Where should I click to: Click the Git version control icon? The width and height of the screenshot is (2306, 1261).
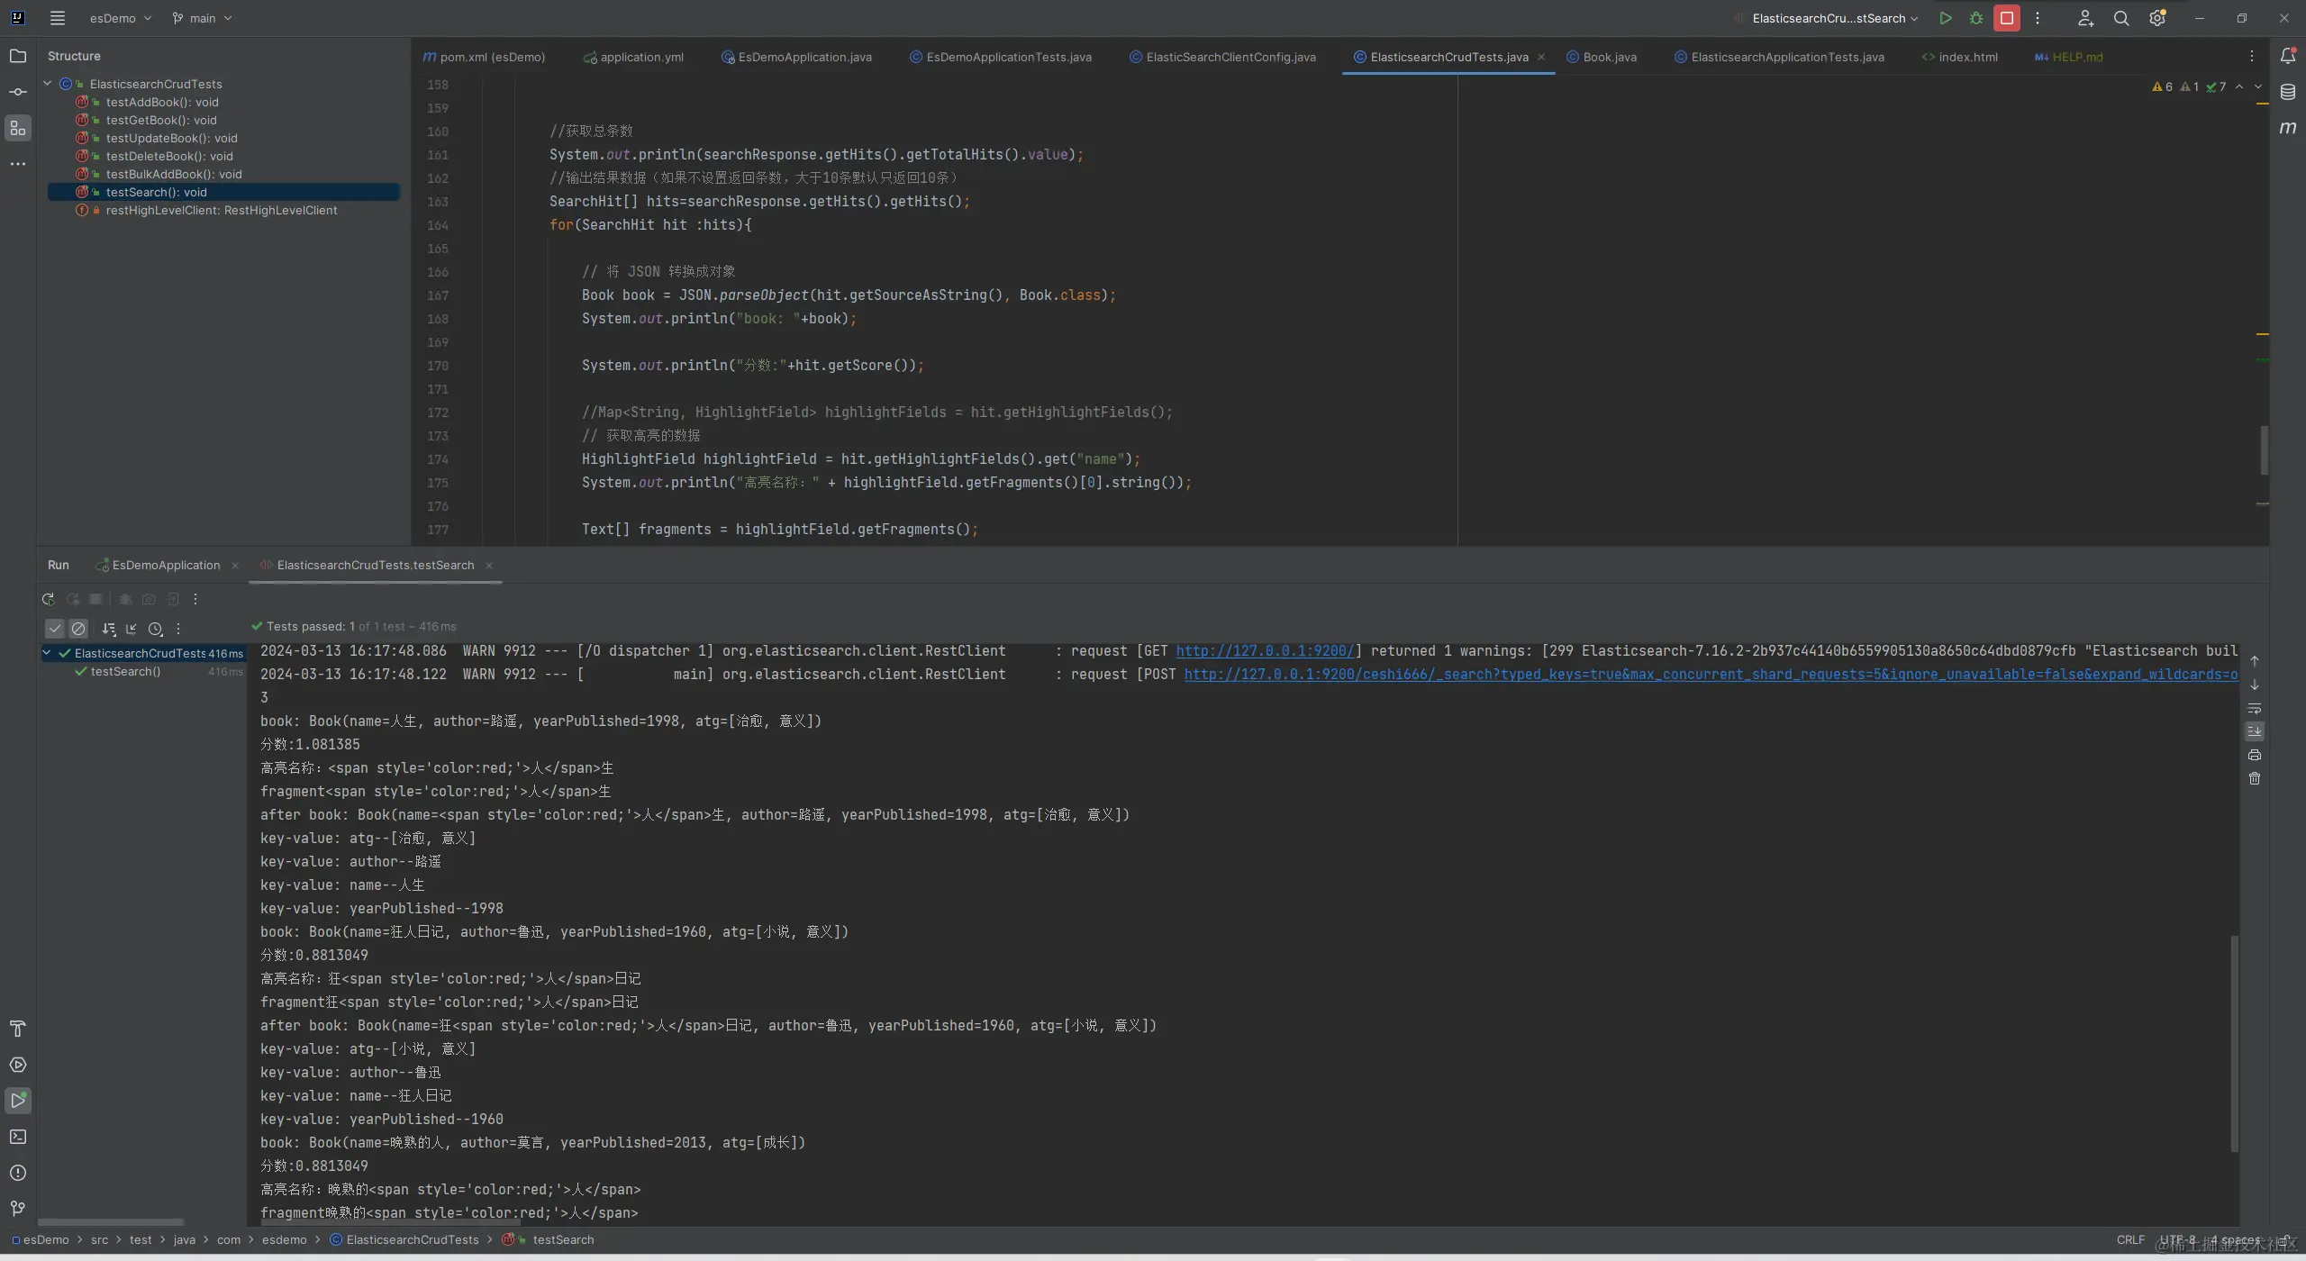pos(18,1209)
